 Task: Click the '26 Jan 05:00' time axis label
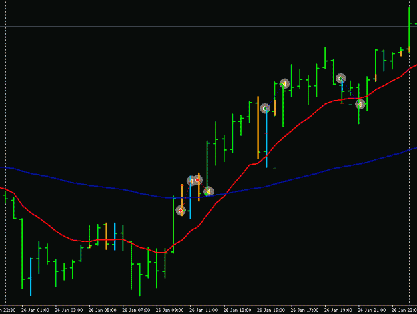tap(102, 310)
